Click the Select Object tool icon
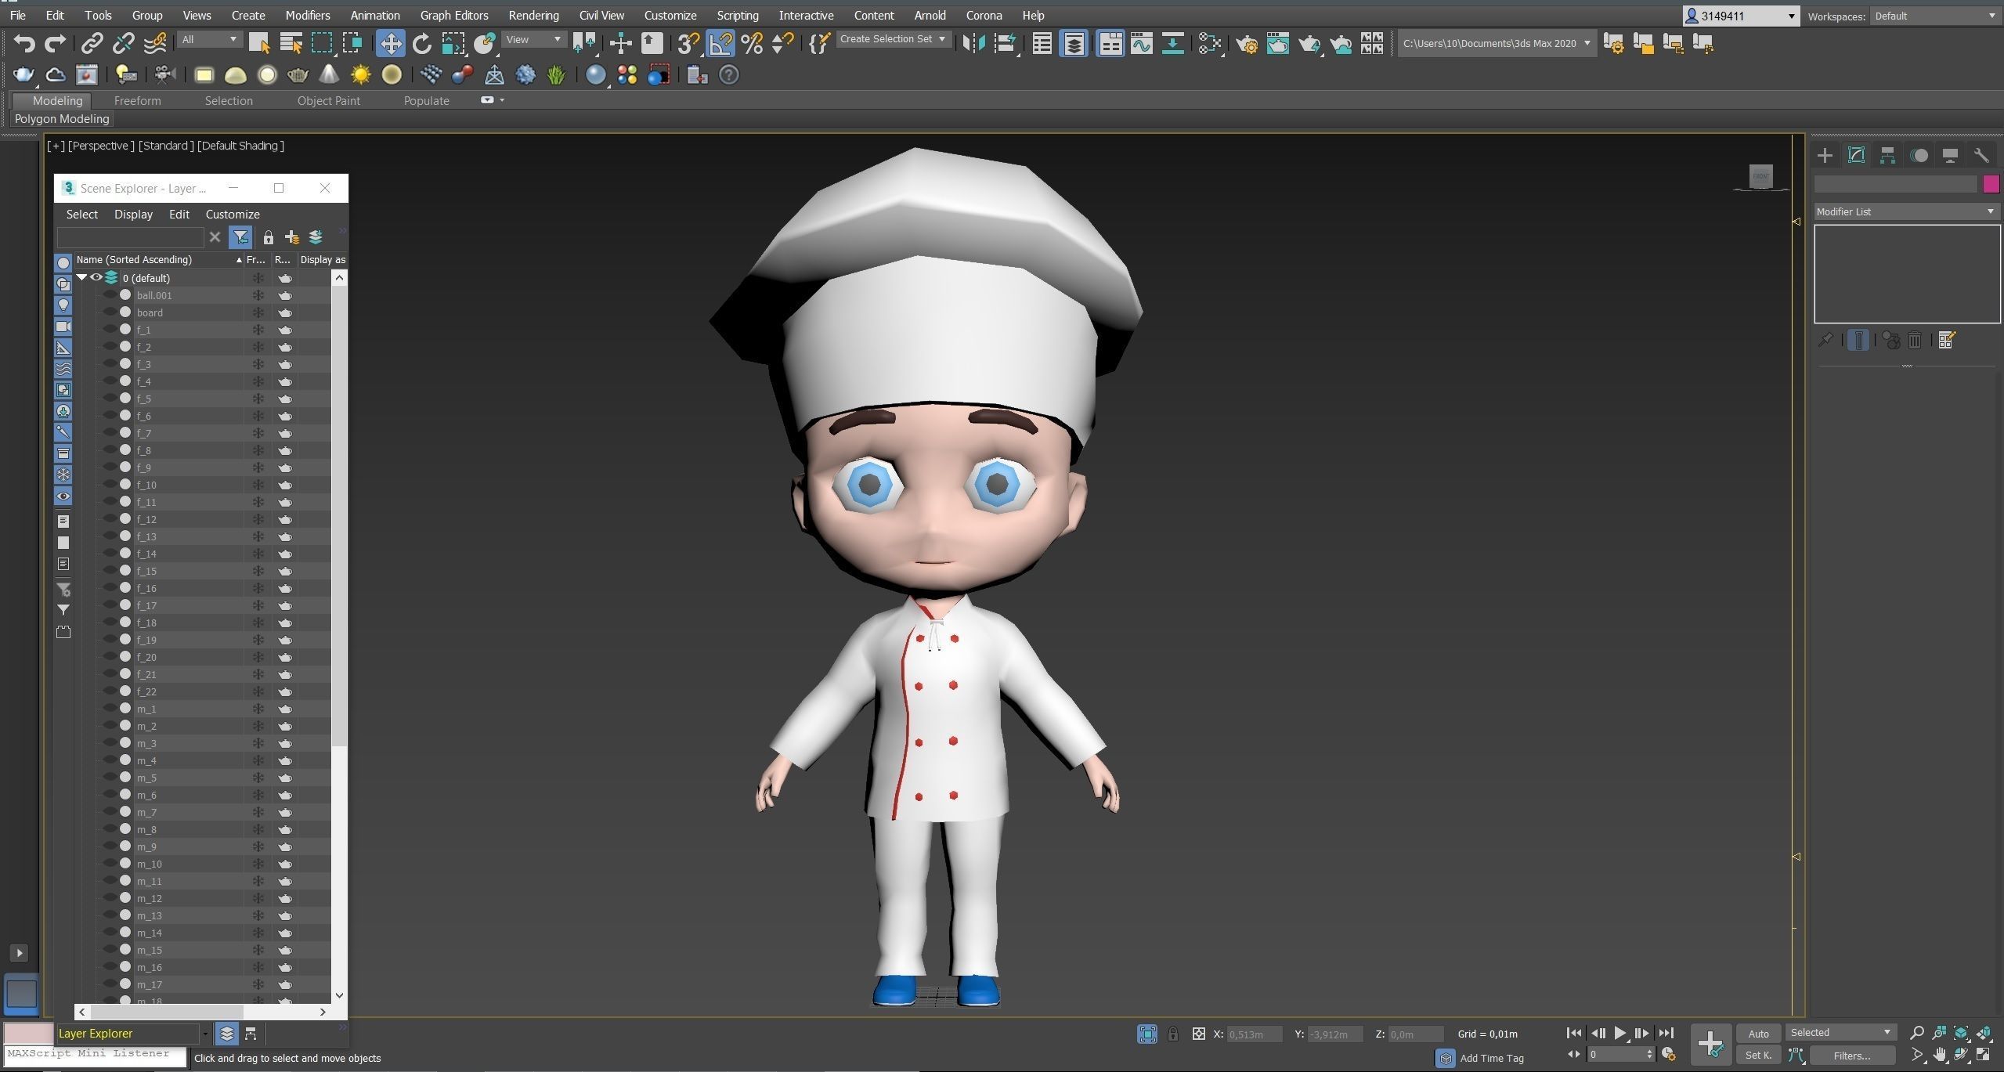This screenshot has height=1072, width=2004. tap(258, 43)
